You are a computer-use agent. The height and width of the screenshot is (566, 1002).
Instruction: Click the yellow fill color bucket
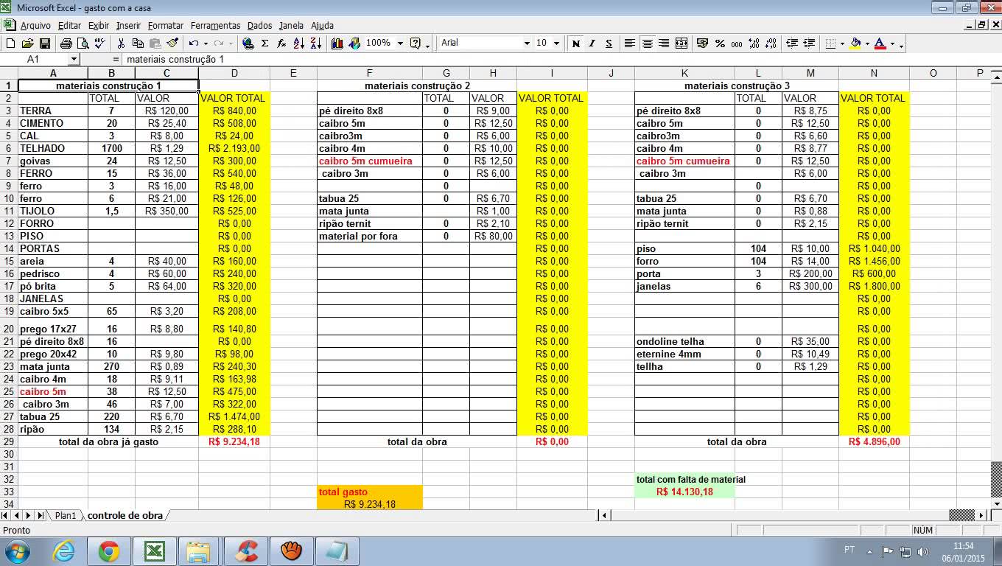coord(855,43)
